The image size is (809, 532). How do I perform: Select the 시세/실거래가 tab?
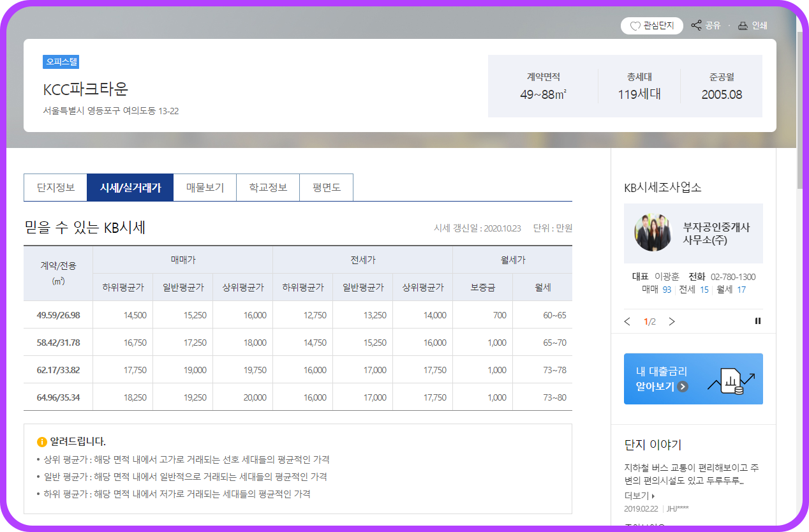(x=130, y=188)
